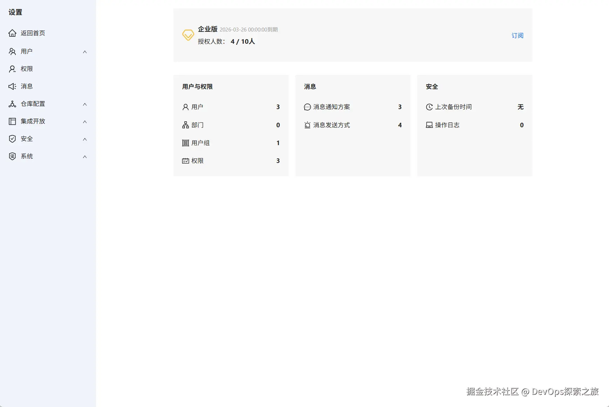The width and height of the screenshot is (609, 407).
Task: Open the 权限 sidebar menu item
Action: point(48,69)
